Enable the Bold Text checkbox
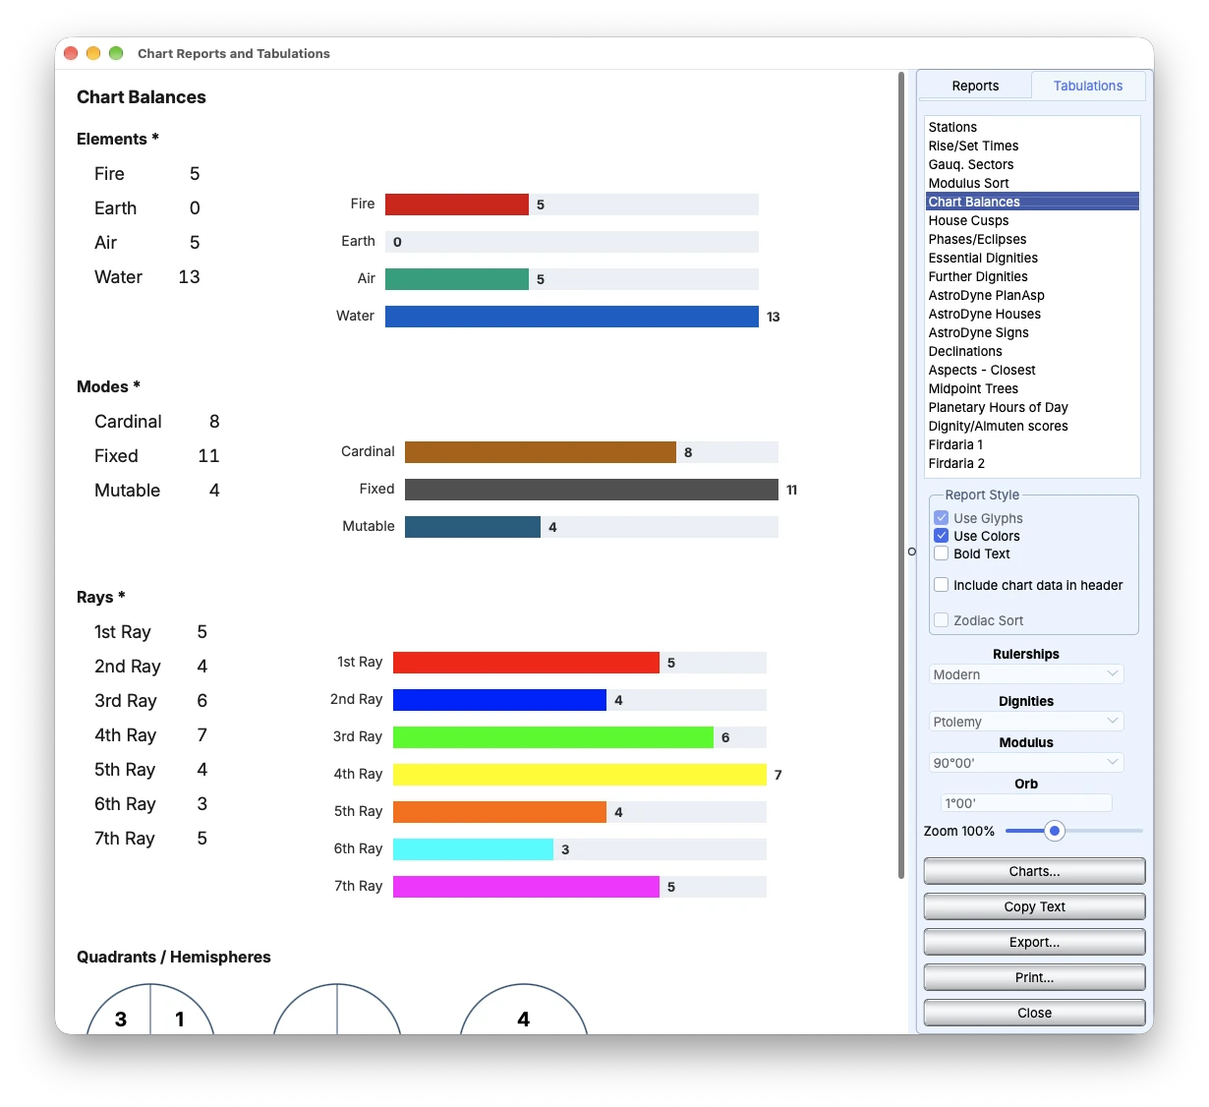1209x1107 pixels. 941,553
